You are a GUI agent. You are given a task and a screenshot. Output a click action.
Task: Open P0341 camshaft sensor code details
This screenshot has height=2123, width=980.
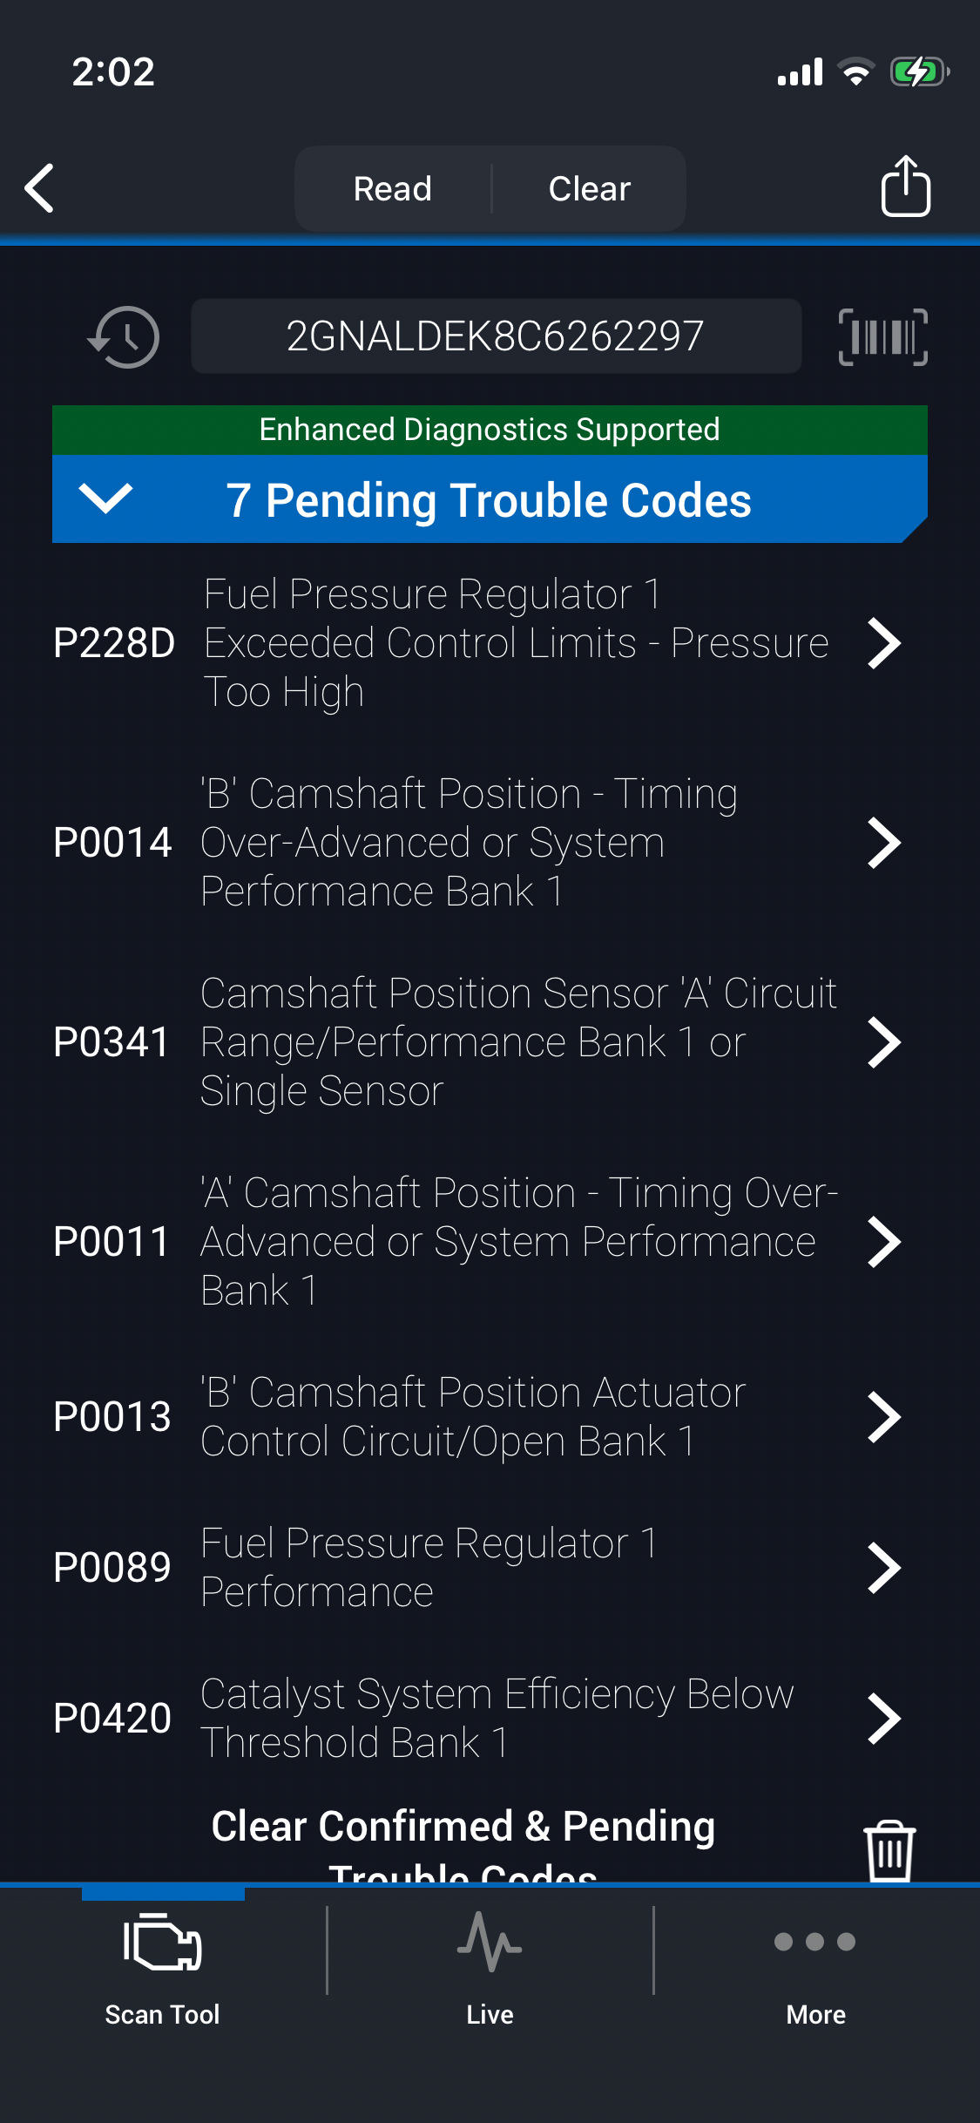tap(883, 1042)
